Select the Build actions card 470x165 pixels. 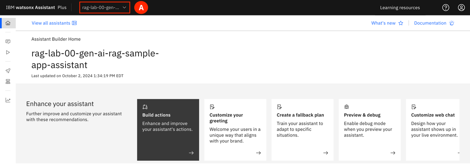(168, 130)
